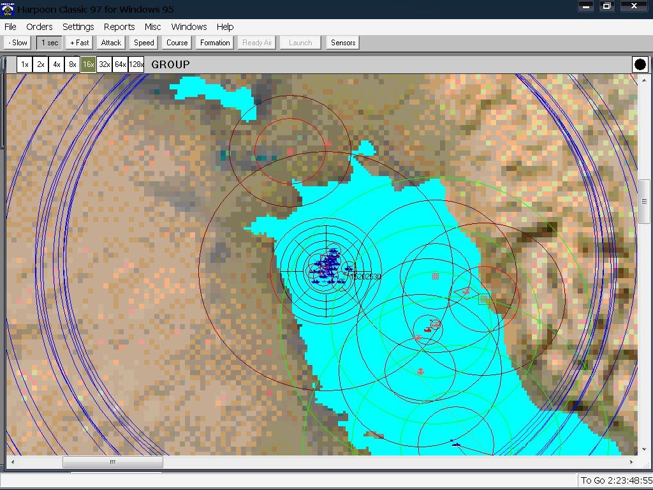Open the Orders menu

tap(40, 27)
